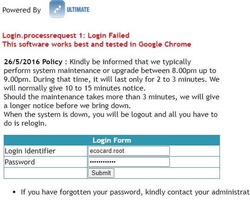Screen dimensions: 250x206
Task: Click the ULTIMATE brand text
Action: pos(78,10)
